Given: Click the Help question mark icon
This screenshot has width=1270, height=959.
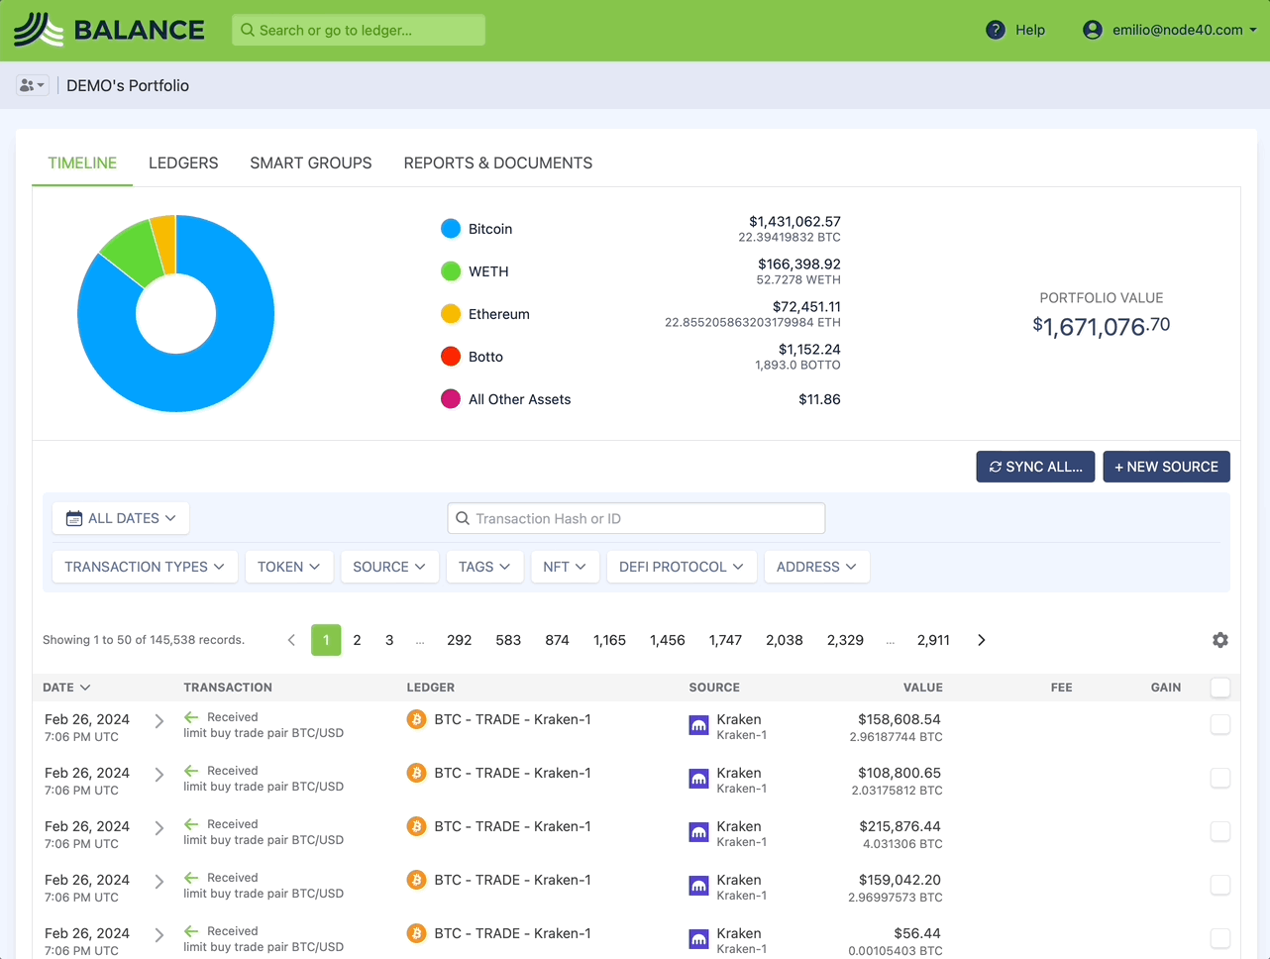Looking at the screenshot, I should coord(996,30).
